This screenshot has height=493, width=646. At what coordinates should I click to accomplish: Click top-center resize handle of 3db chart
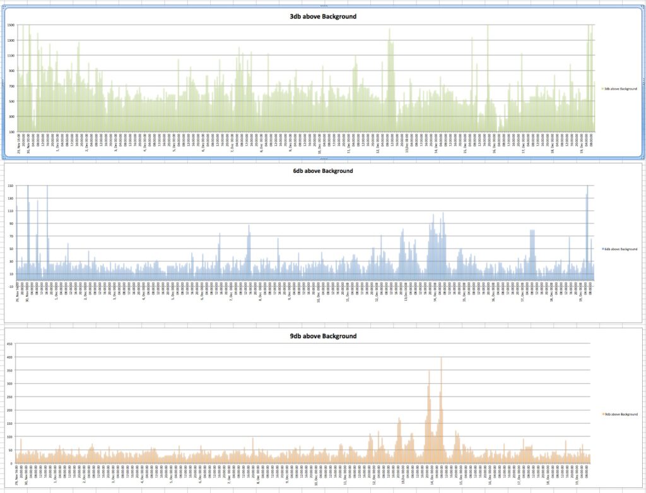coord(323,6)
